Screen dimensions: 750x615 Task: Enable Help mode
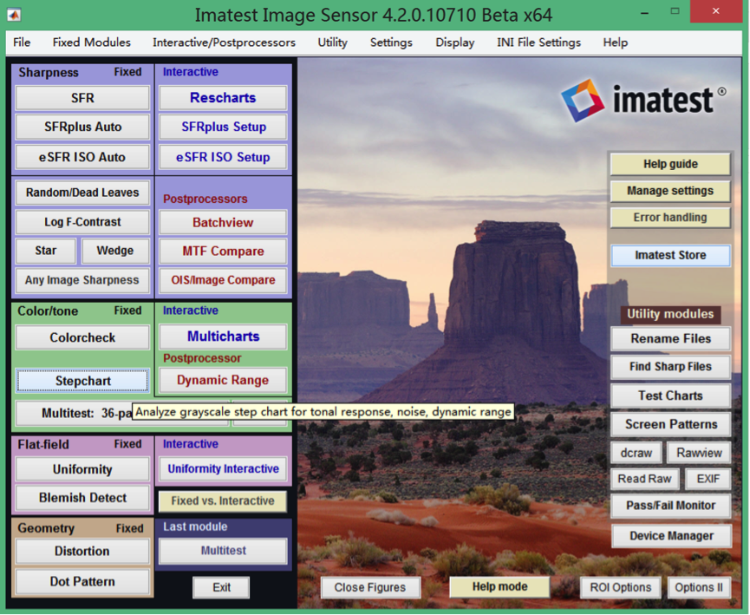(x=499, y=586)
